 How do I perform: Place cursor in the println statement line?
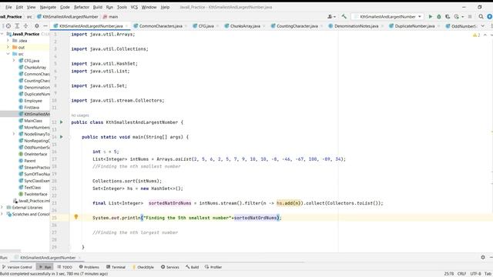click(186, 218)
